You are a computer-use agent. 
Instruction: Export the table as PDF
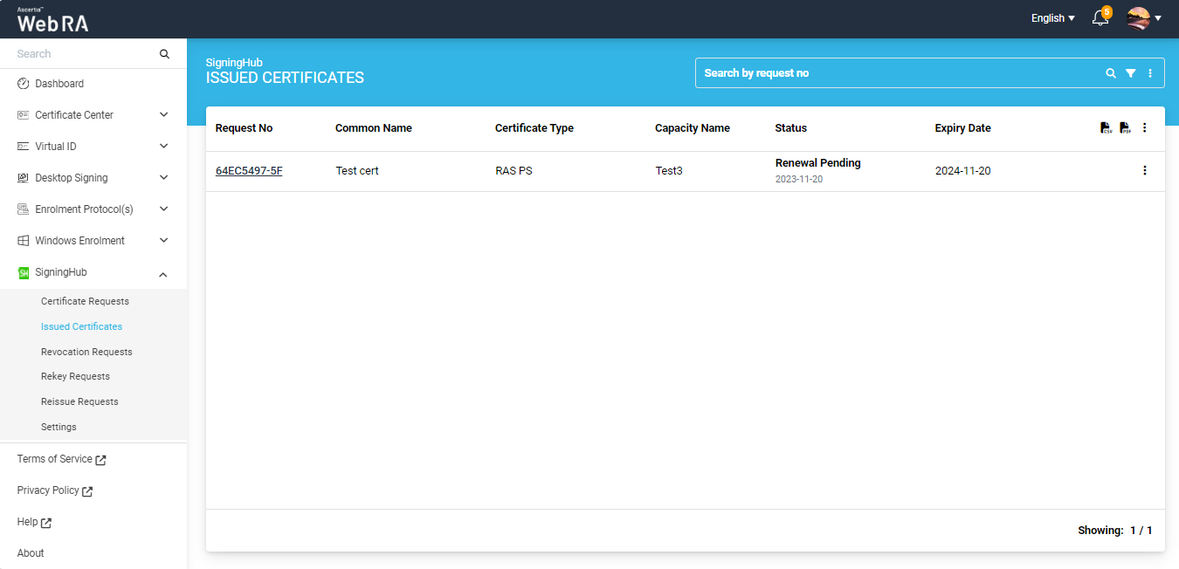pos(1125,128)
